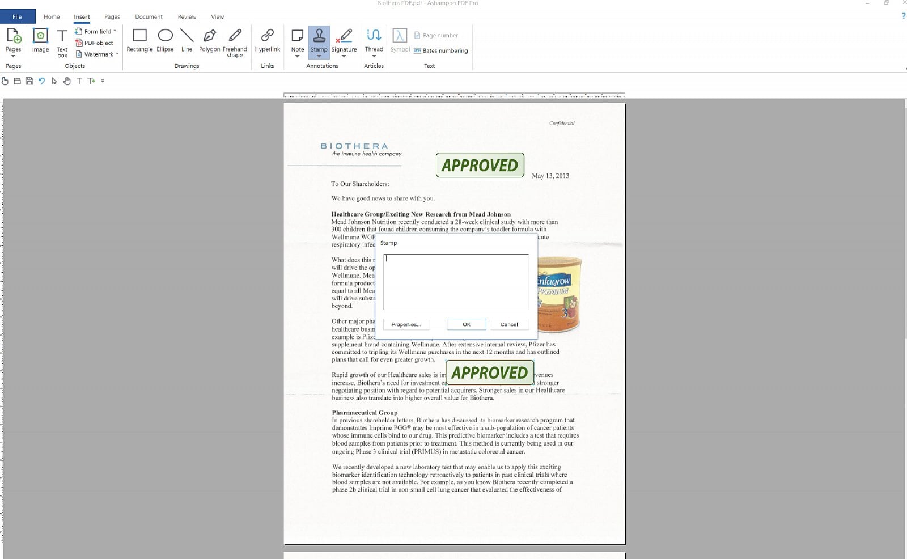This screenshot has width=907, height=559.
Task: Open the Document tab
Action: [149, 17]
